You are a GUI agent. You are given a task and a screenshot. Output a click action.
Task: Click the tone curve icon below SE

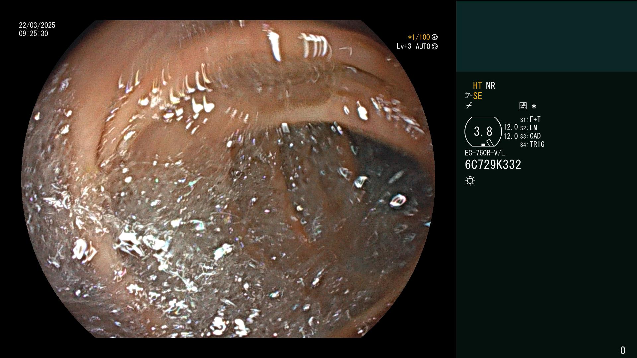(x=469, y=106)
